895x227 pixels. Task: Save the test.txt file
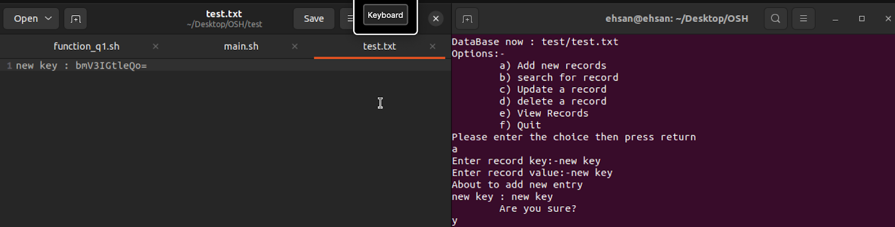pyautogui.click(x=314, y=18)
